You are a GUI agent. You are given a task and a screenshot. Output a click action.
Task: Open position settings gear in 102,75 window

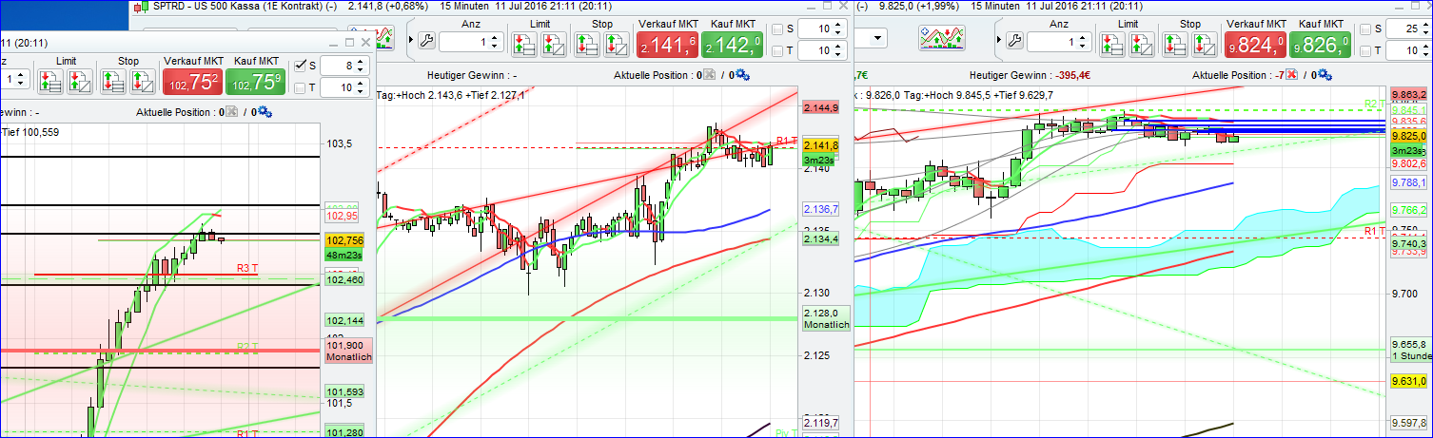pos(265,113)
